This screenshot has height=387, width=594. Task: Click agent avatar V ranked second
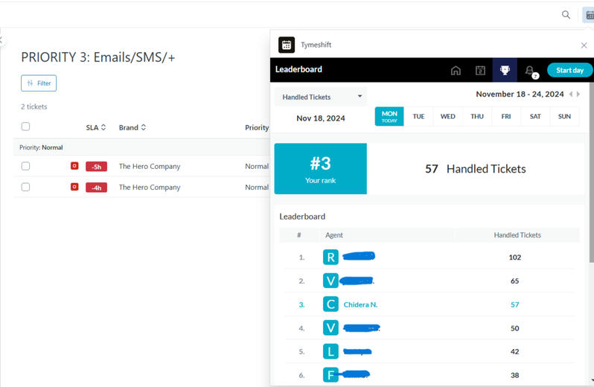330,281
